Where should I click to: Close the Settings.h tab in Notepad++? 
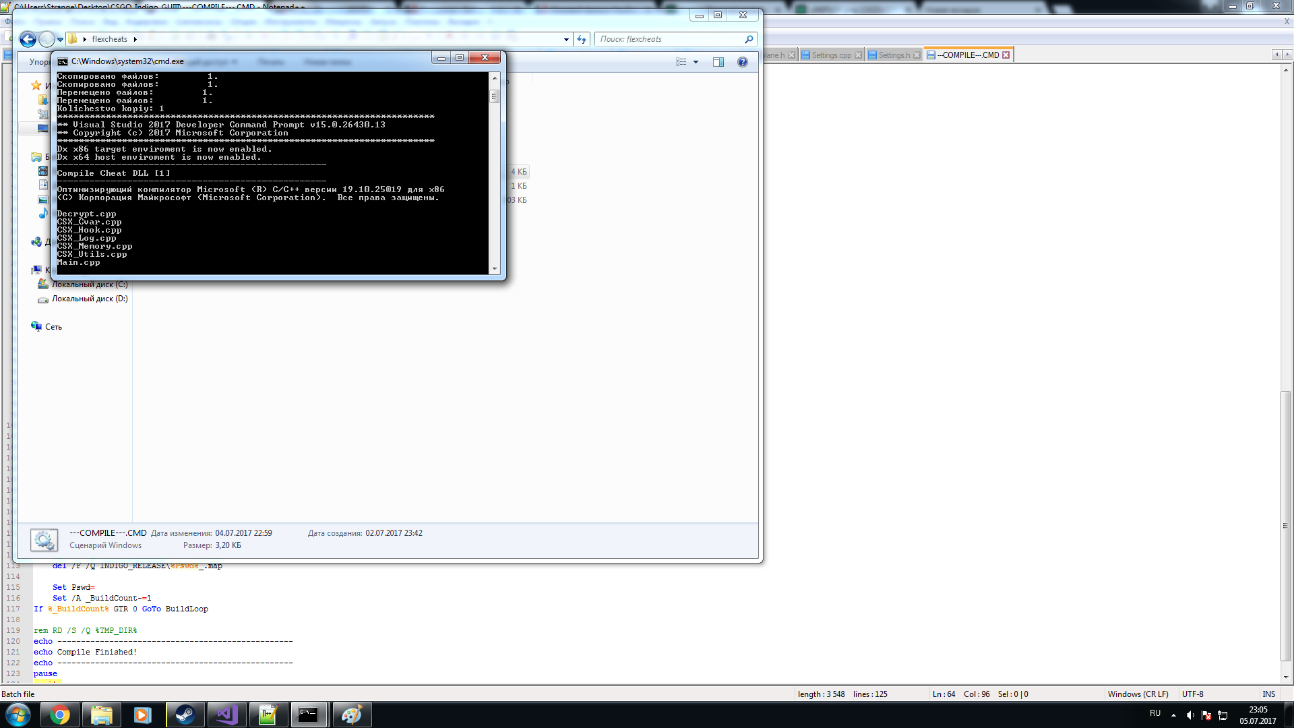click(917, 55)
